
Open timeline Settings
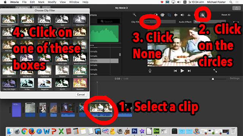coord(235,78)
